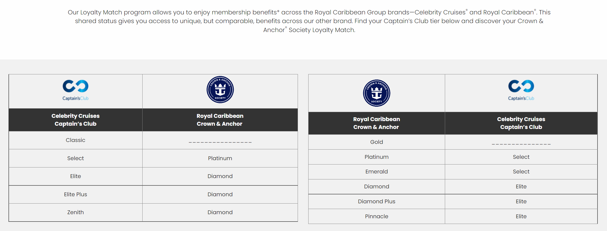
Task: Click the Gold tier cell
Action: [377, 142]
